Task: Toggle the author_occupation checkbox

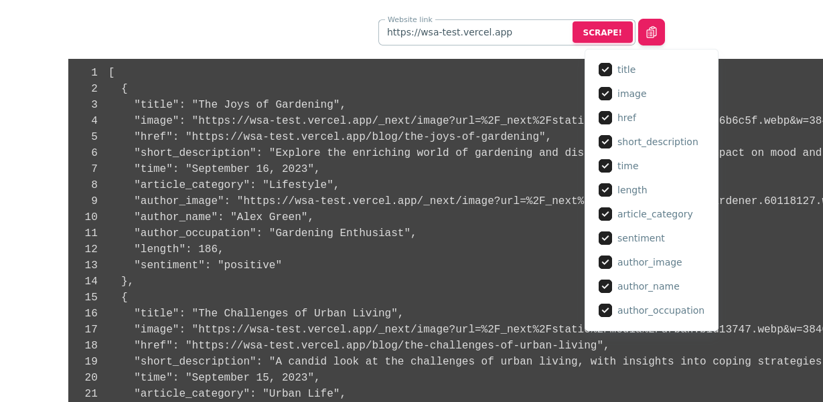Action: tap(605, 310)
